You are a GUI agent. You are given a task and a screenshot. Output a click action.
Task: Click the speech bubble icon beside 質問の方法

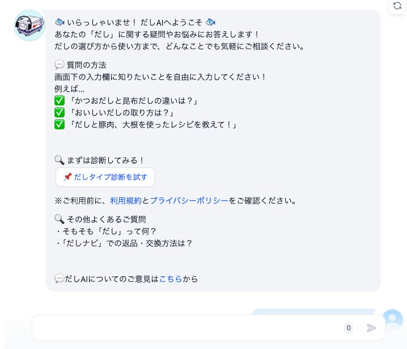pos(60,65)
